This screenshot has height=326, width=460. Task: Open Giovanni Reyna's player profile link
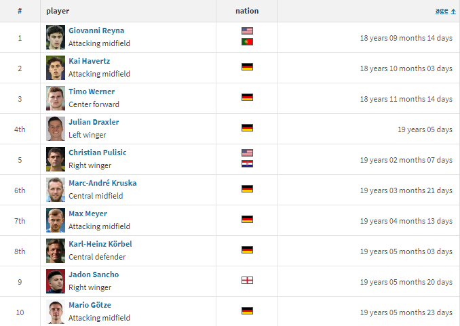[96, 30]
